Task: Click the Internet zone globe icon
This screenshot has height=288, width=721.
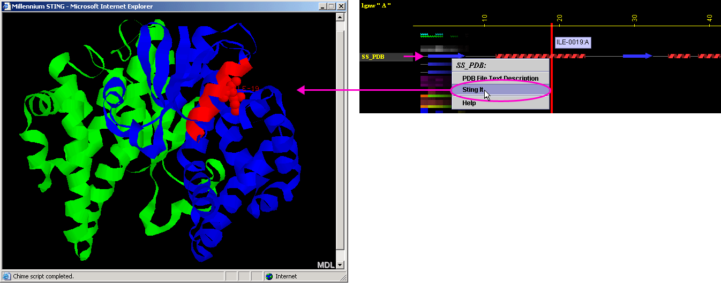Action: [269, 276]
